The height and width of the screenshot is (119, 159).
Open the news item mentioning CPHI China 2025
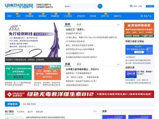pyautogui.click(x=92, y=37)
